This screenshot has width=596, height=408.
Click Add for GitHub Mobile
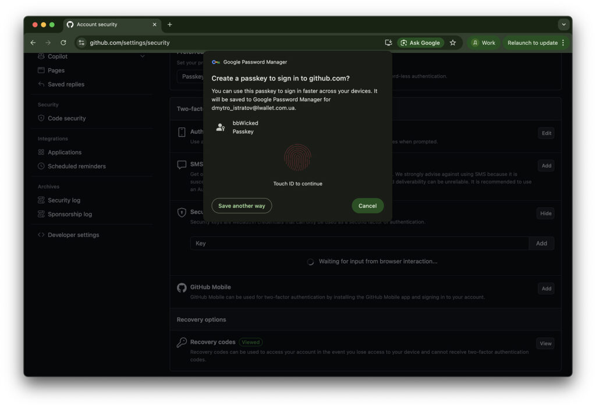click(x=546, y=289)
